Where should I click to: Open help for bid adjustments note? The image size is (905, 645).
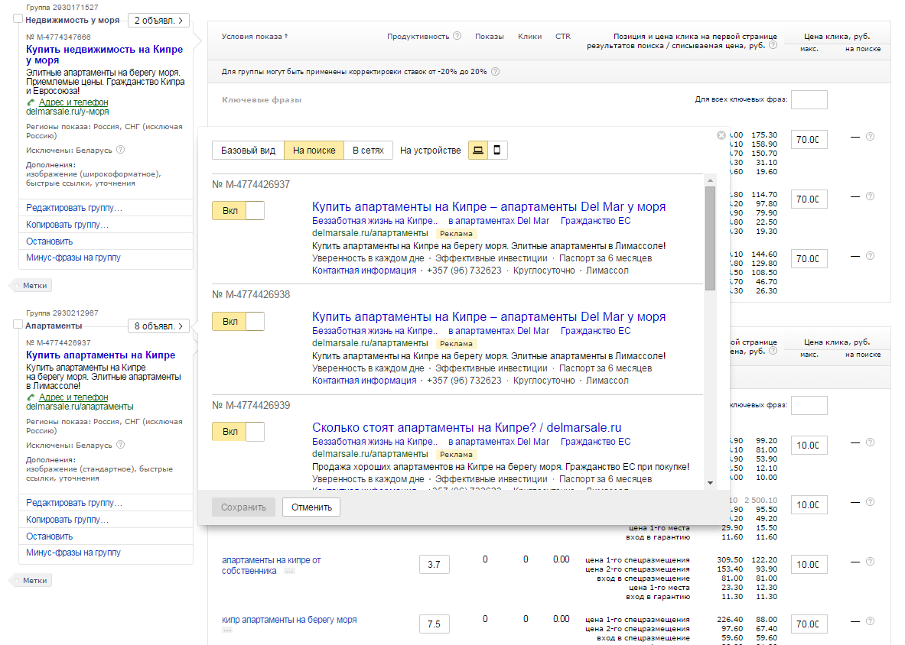pos(495,72)
